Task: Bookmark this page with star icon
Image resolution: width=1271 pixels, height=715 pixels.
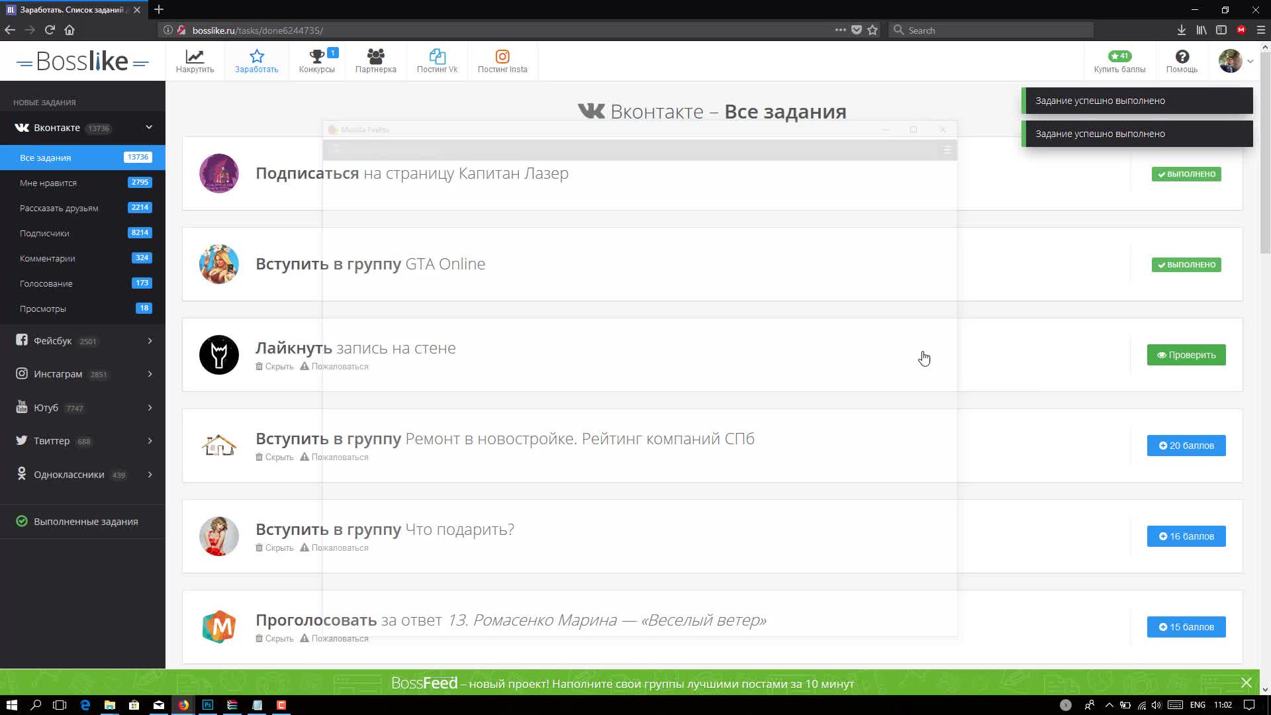Action: click(872, 30)
